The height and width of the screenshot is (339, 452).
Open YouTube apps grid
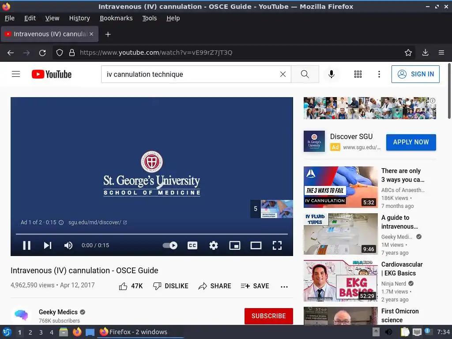point(358,74)
